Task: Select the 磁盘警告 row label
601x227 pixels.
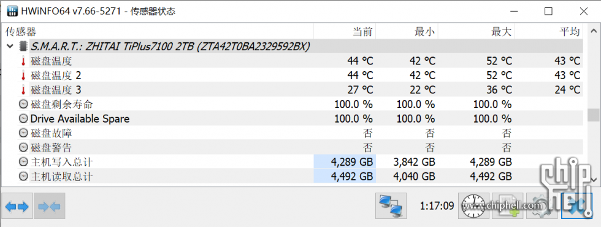Action: [52, 148]
